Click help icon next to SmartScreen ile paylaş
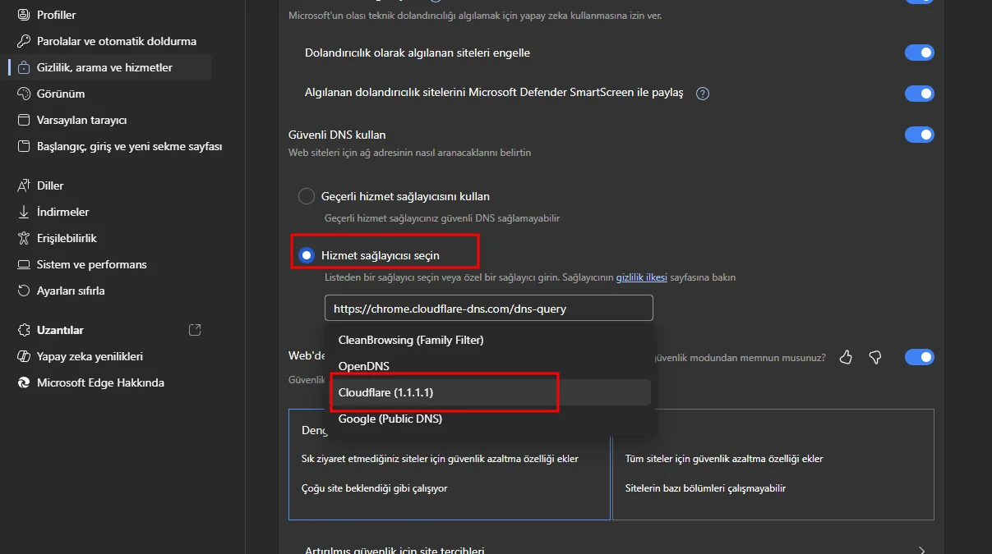The width and height of the screenshot is (992, 554). 703,94
